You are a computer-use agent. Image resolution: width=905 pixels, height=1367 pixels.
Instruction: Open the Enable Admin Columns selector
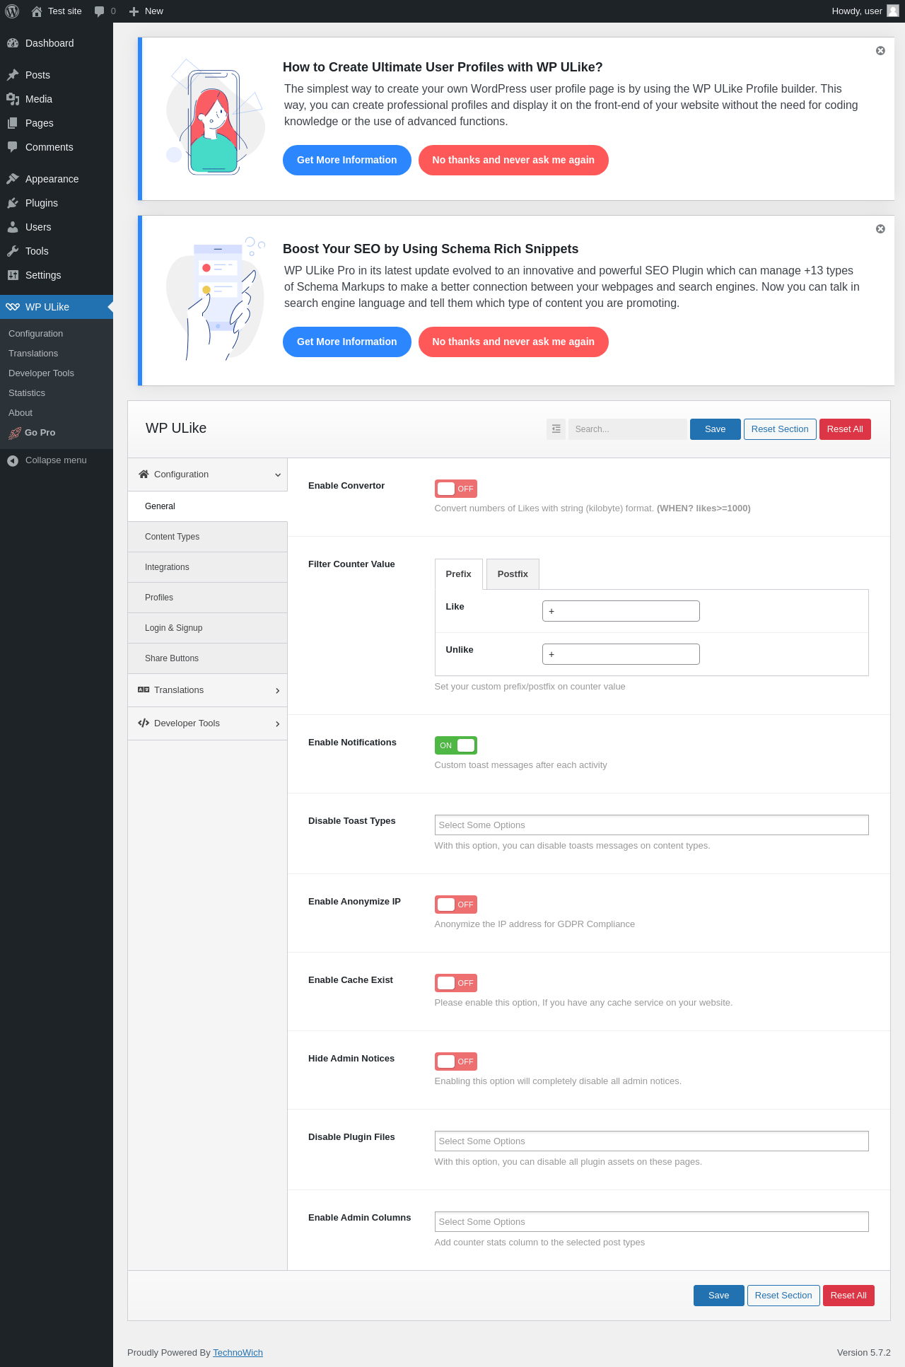(651, 1222)
